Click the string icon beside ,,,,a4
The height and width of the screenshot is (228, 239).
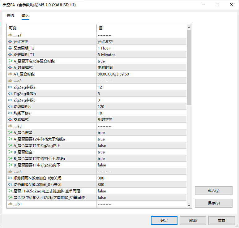pyautogui.click(x=10, y=172)
